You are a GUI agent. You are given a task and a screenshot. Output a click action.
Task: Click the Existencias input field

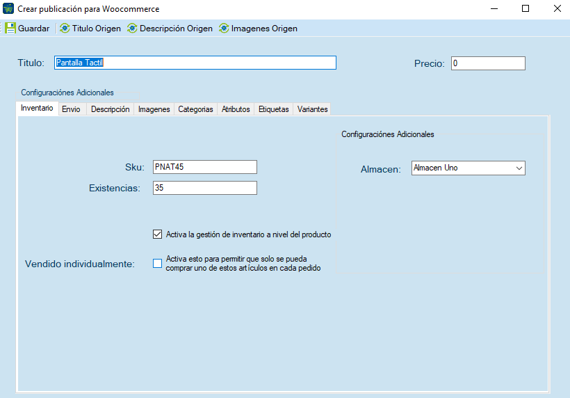[205, 188]
